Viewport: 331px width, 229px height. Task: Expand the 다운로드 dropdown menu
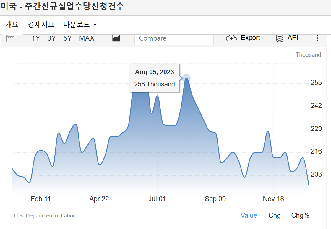(x=80, y=25)
